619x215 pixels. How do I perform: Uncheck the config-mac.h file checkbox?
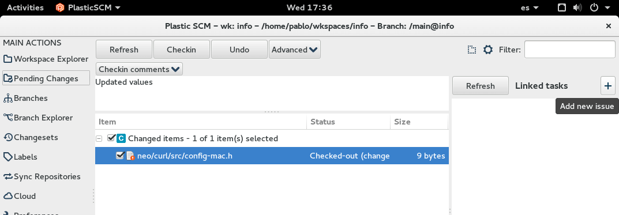tap(120, 156)
